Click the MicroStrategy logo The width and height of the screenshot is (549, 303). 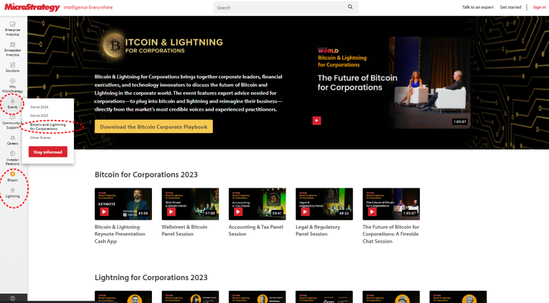32,7
